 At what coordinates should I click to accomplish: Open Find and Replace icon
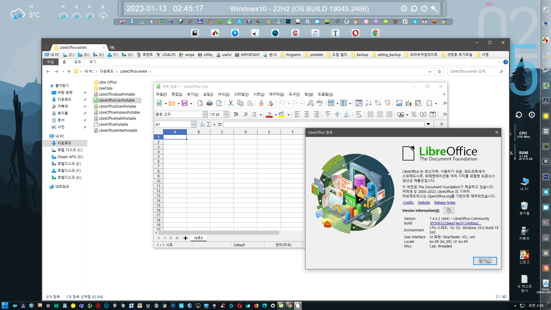point(310,103)
